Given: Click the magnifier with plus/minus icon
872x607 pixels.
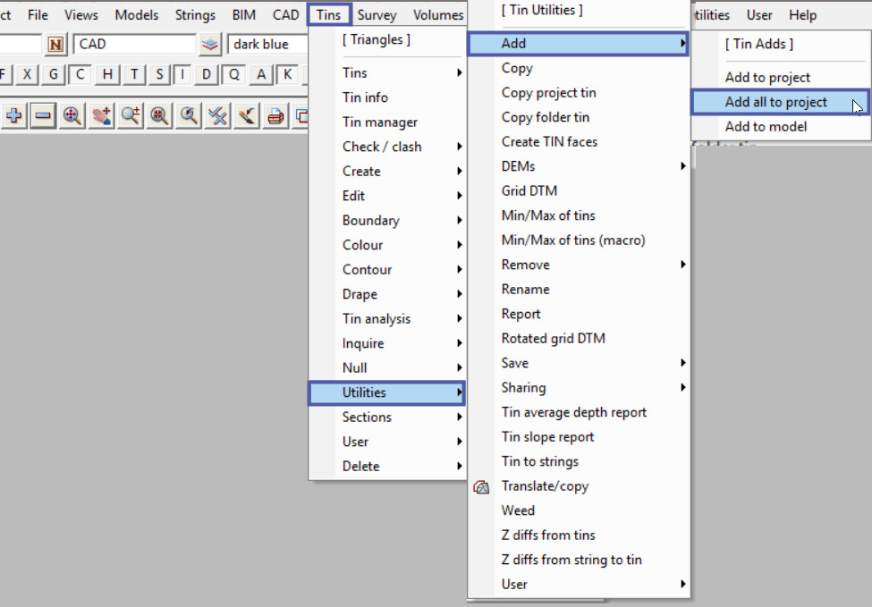Looking at the screenshot, I should point(131,115).
